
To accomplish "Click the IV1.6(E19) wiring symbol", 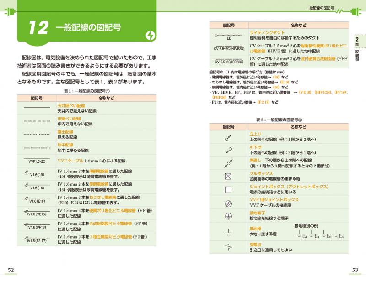I will pos(37,200).
